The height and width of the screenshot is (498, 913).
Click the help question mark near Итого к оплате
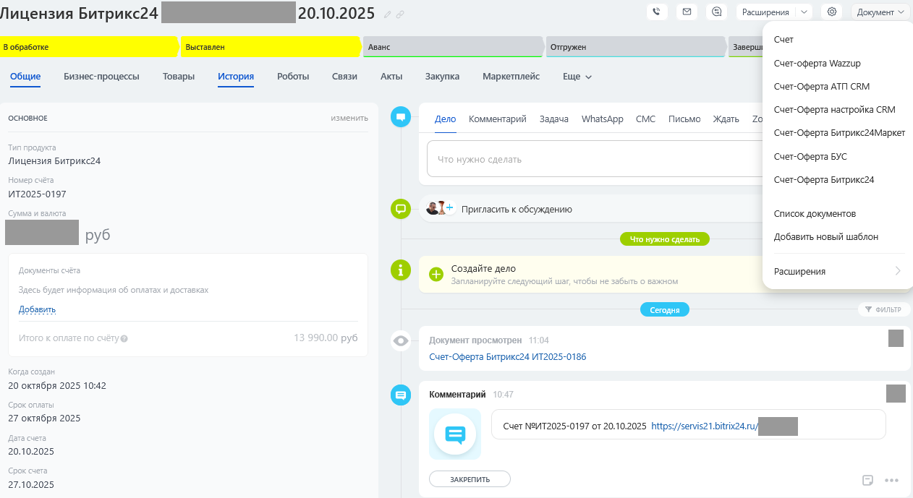click(x=124, y=338)
